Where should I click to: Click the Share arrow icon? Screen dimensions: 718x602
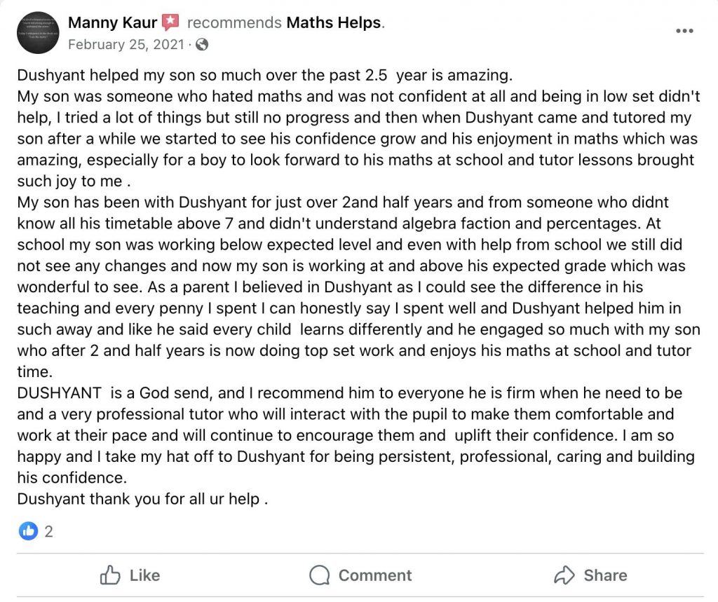(x=564, y=575)
